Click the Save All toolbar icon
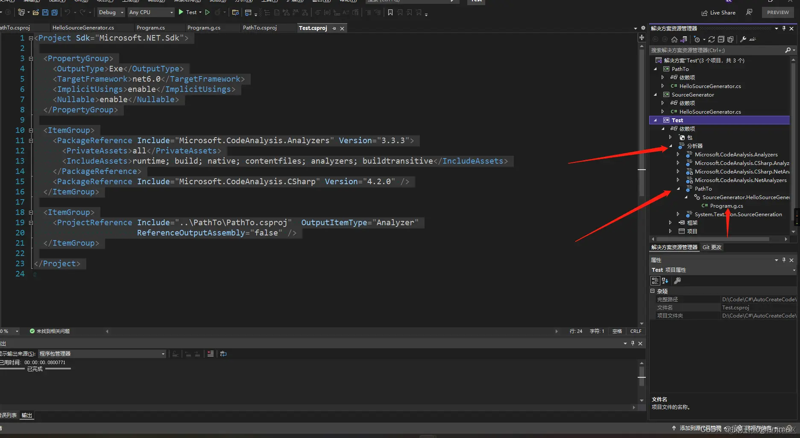Viewport: 800px width, 438px height. pos(55,12)
